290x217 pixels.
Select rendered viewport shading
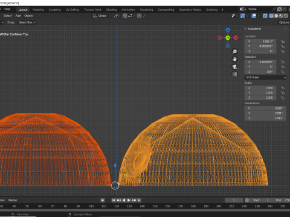286,16
